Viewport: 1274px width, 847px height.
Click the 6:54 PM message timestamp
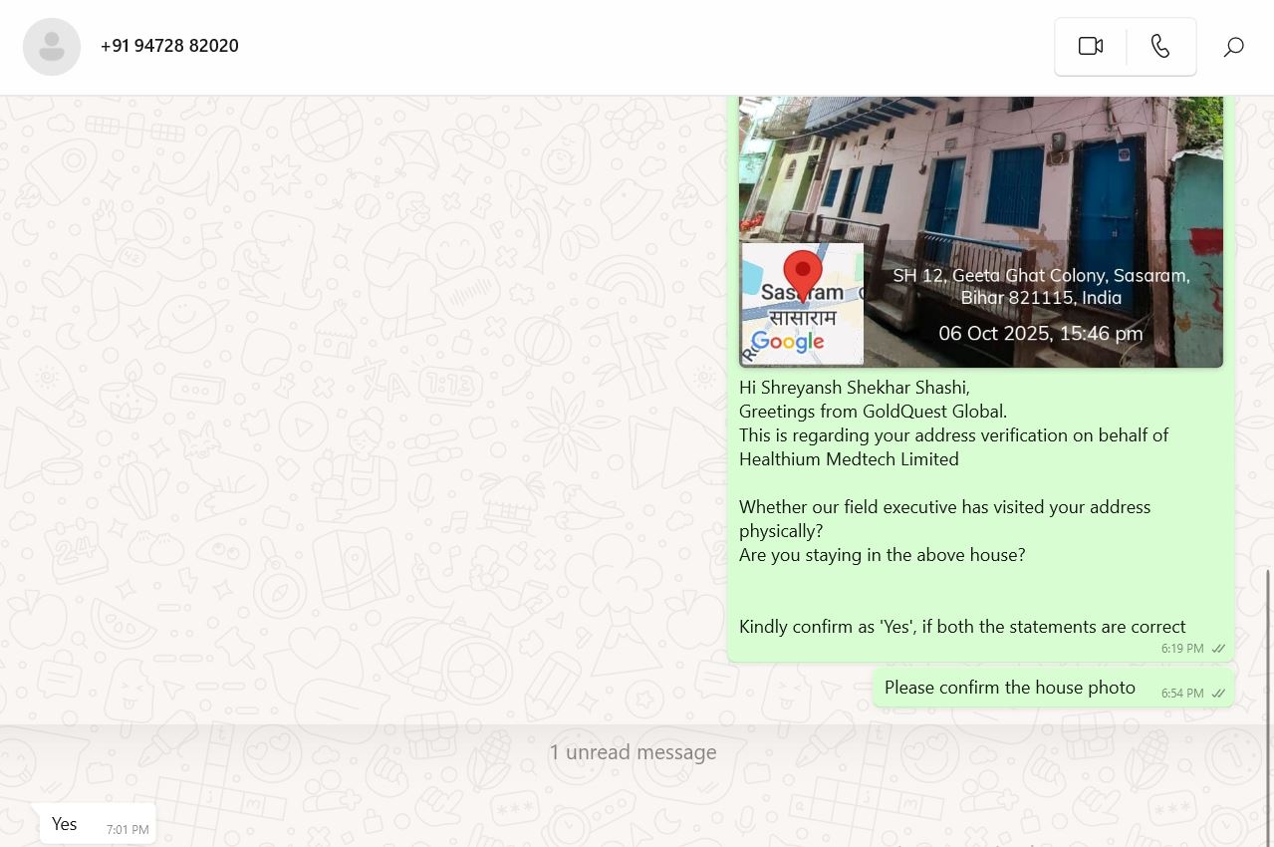[x=1182, y=694]
